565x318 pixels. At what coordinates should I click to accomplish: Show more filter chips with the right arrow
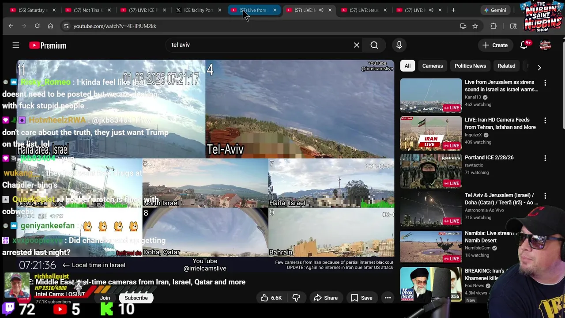pos(539,67)
